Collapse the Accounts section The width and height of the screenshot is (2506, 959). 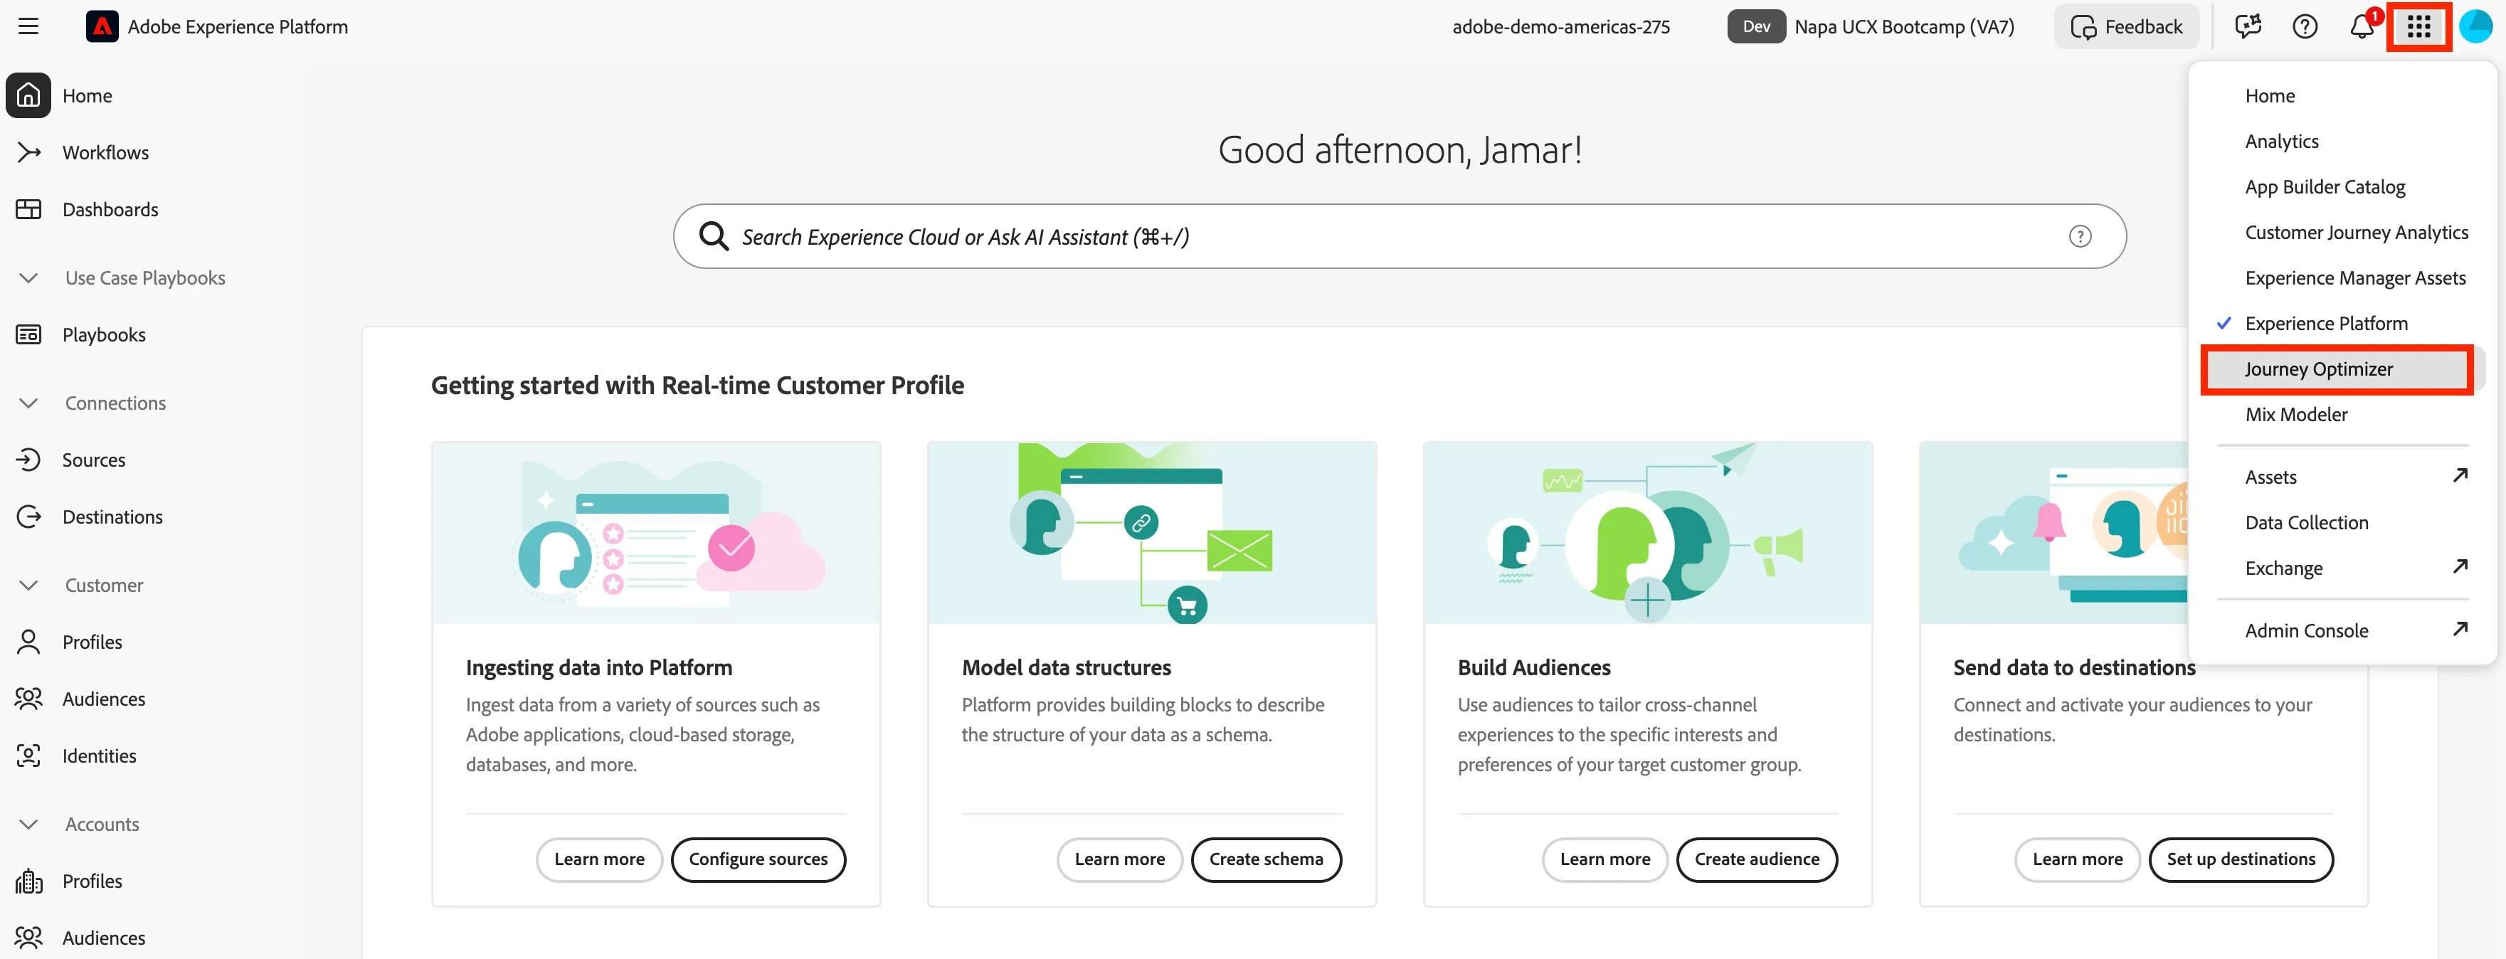pyautogui.click(x=28, y=825)
